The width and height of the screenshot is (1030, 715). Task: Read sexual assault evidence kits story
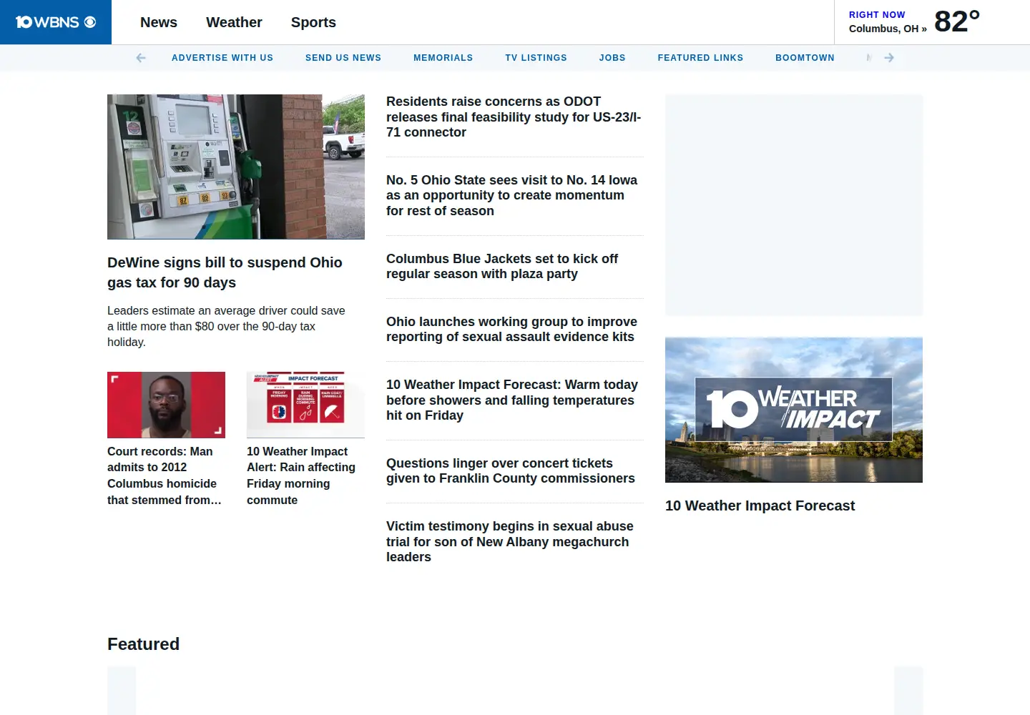[x=511, y=329]
